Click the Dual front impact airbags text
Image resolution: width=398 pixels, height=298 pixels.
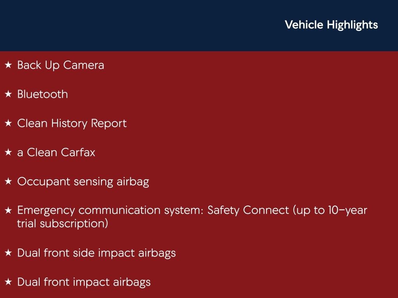click(x=84, y=282)
